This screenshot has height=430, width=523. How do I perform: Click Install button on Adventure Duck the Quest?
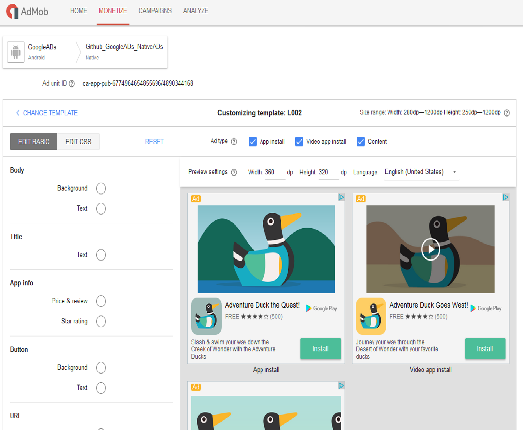tap(321, 349)
